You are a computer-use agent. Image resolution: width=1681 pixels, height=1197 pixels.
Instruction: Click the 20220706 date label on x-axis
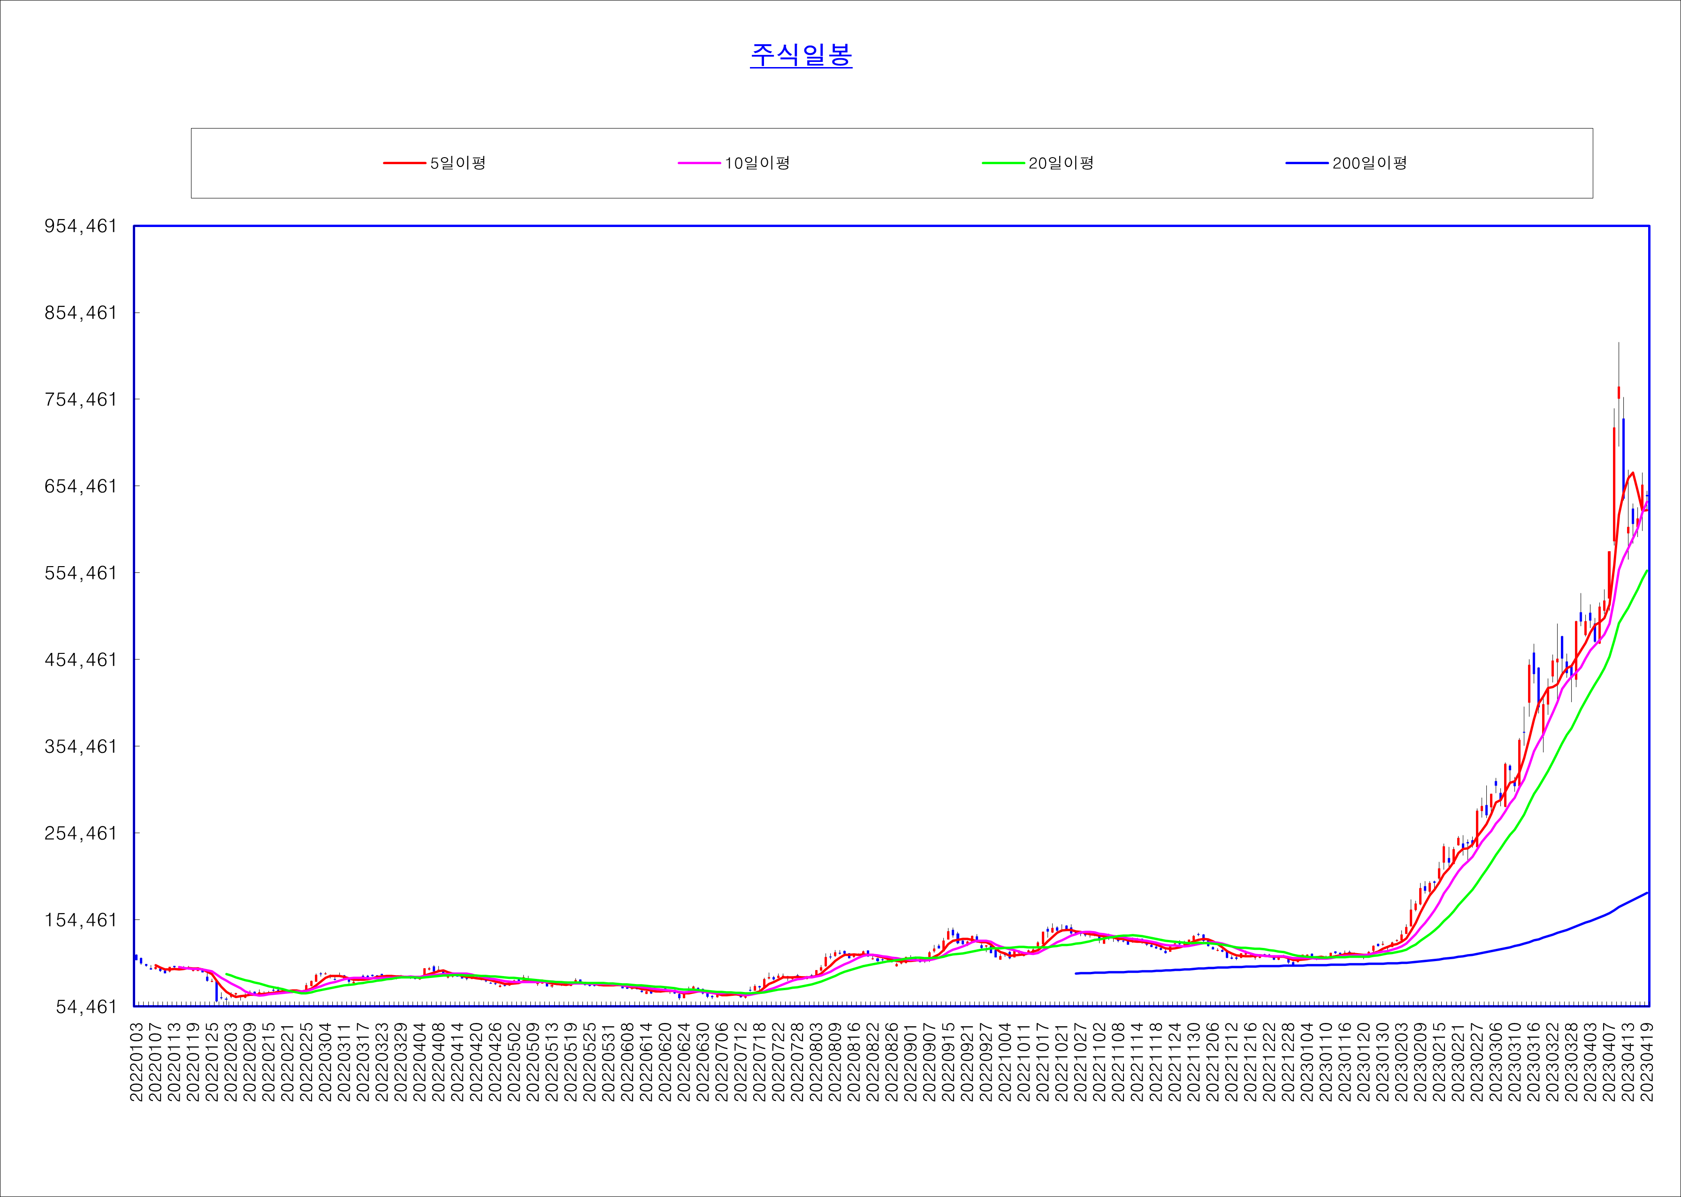[x=722, y=1061]
